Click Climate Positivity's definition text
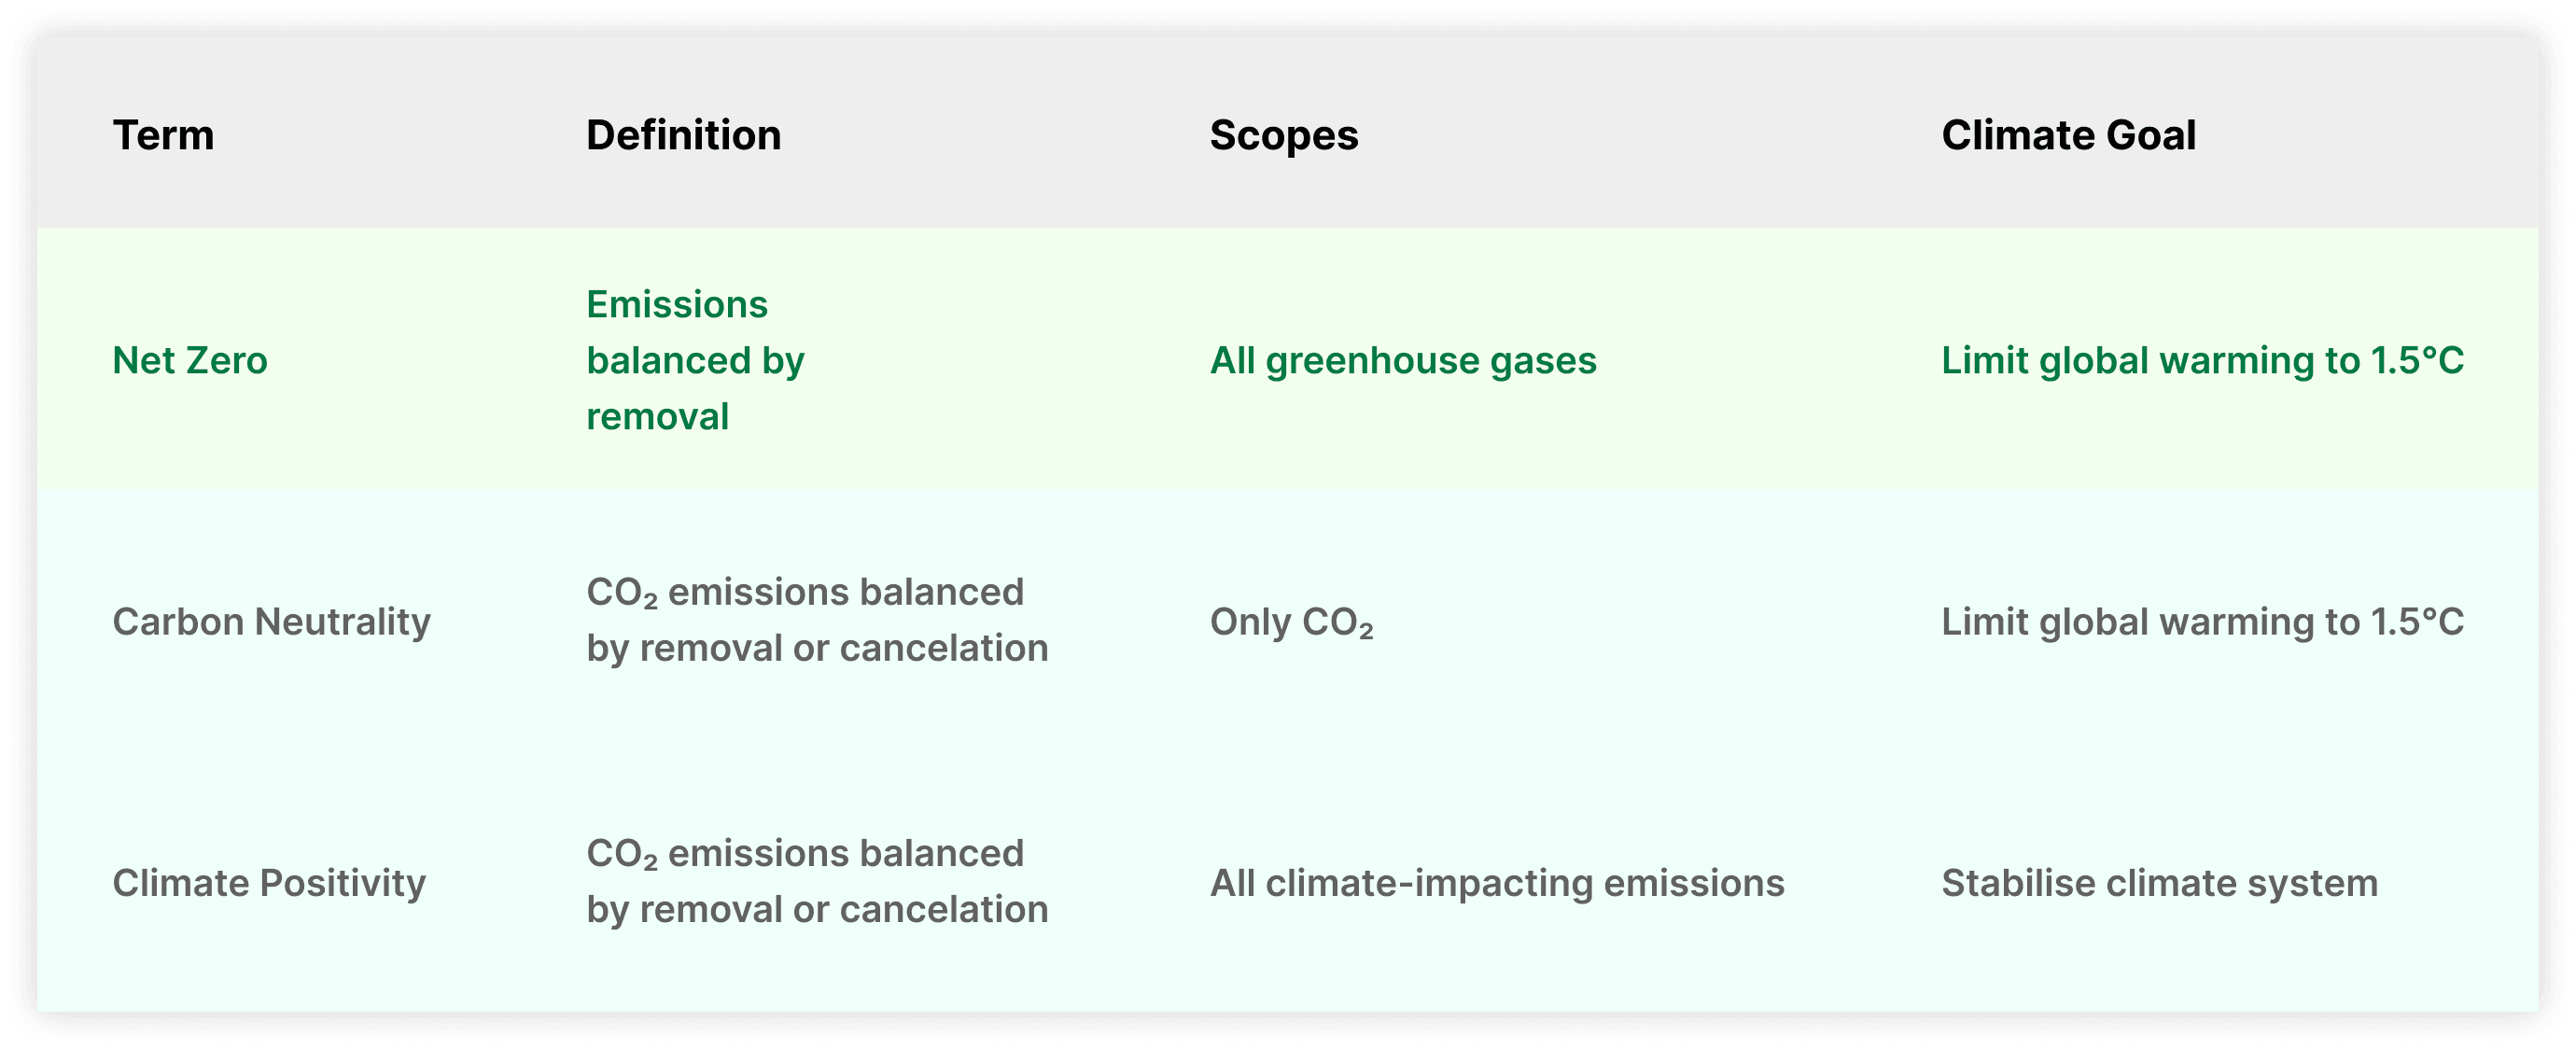The image size is (2576, 1049). [x=817, y=881]
